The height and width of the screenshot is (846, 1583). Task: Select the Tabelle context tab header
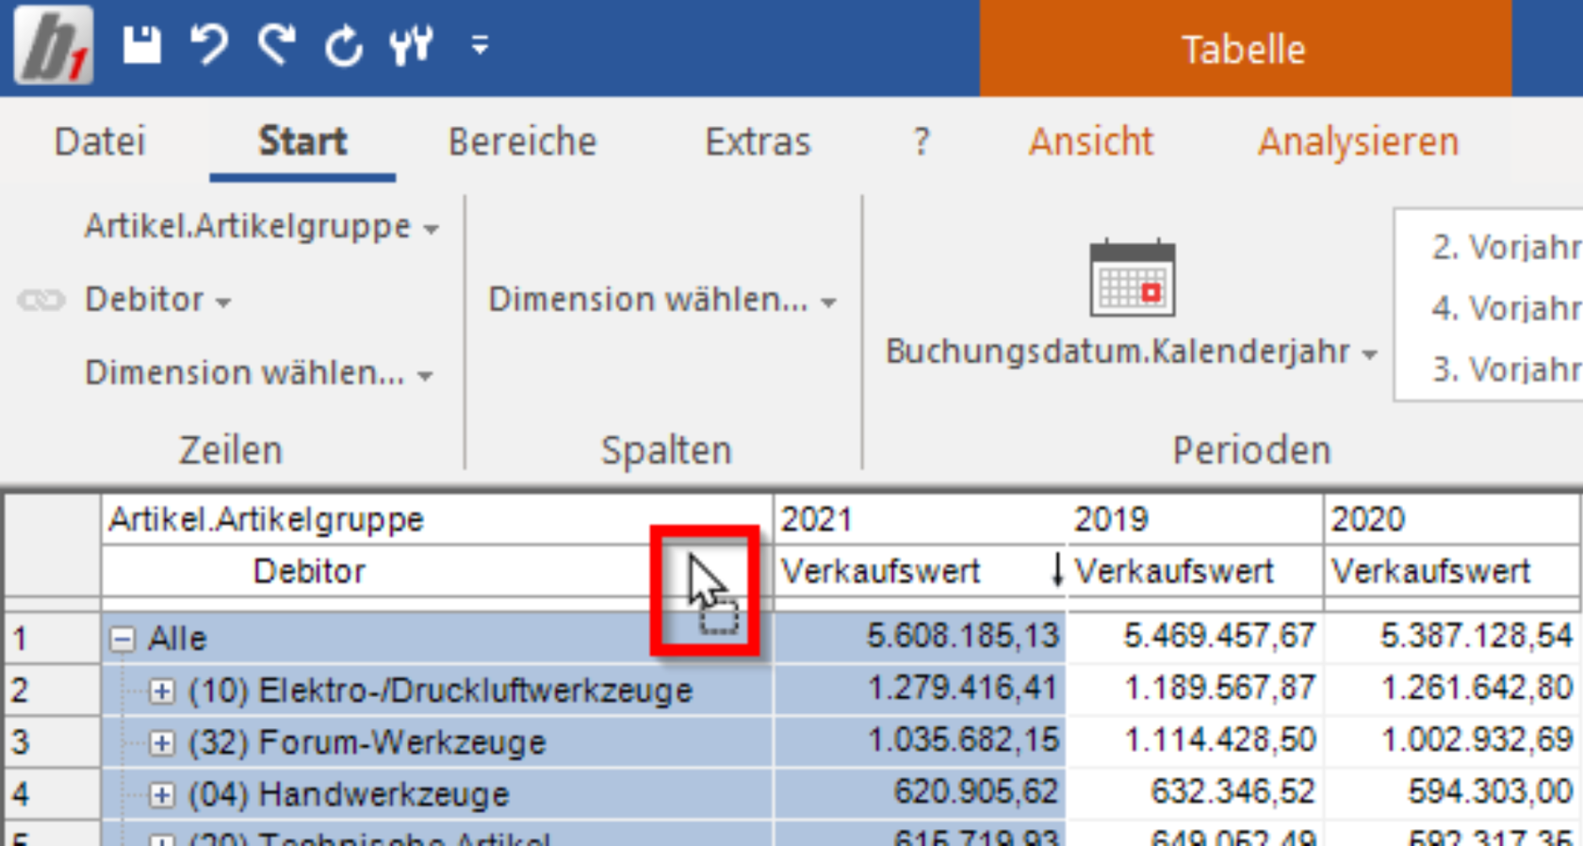(1245, 49)
